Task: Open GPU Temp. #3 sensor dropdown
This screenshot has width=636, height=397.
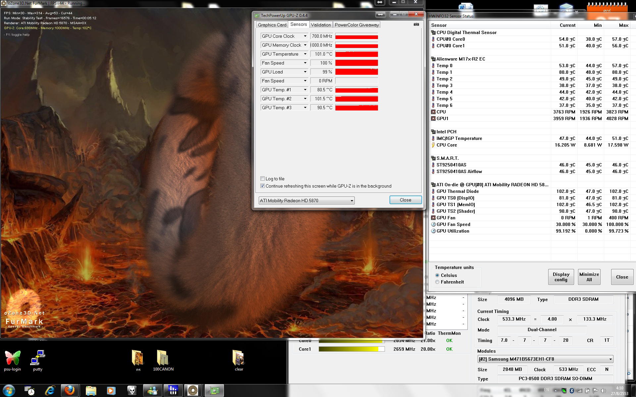Action: point(305,108)
